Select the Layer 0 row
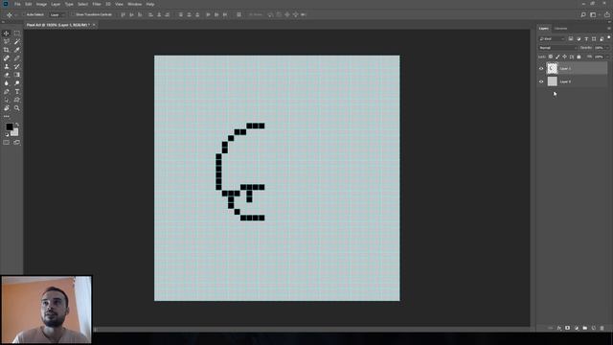Image resolution: width=613 pixels, height=345 pixels. click(x=573, y=81)
